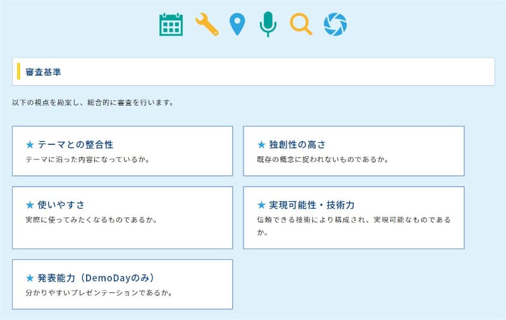
Task: Click the text テーマに沿った内容になっているか。
Action: pos(87,159)
